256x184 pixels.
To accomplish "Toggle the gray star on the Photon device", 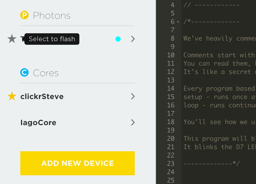I will (12, 39).
